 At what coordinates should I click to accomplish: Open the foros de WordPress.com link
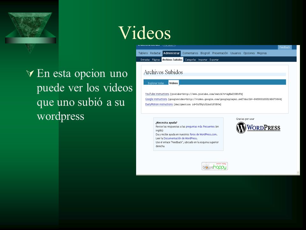[x=203, y=134]
